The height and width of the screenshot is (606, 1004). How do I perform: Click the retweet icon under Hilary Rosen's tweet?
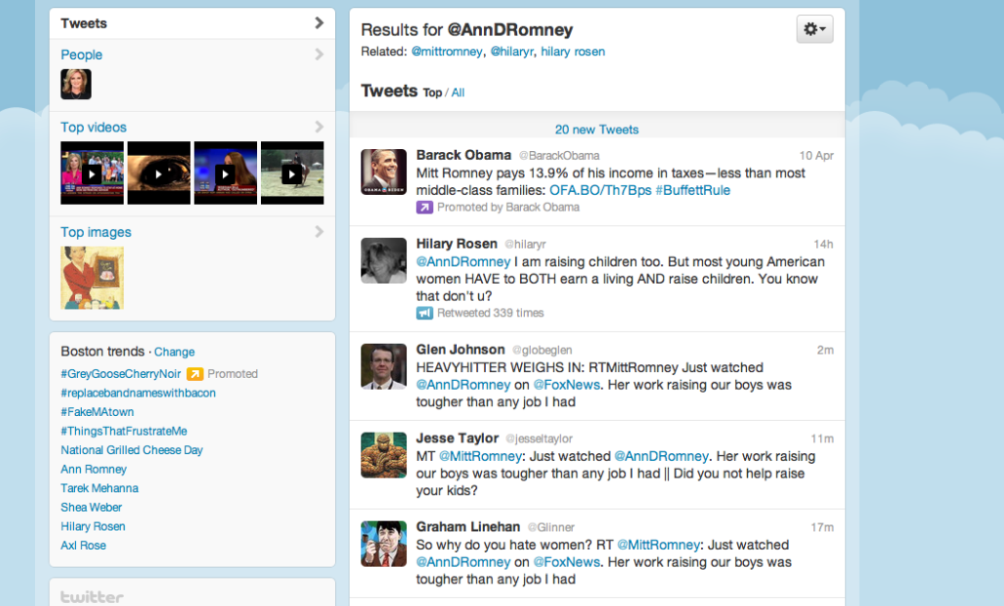(x=425, y=314)
